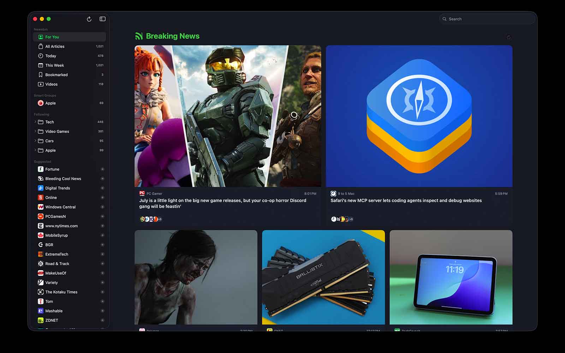Image resolution: width=565 pixels, height=353 pixels.
Task: Open Bookmarked articles
Action: (70, 75)
